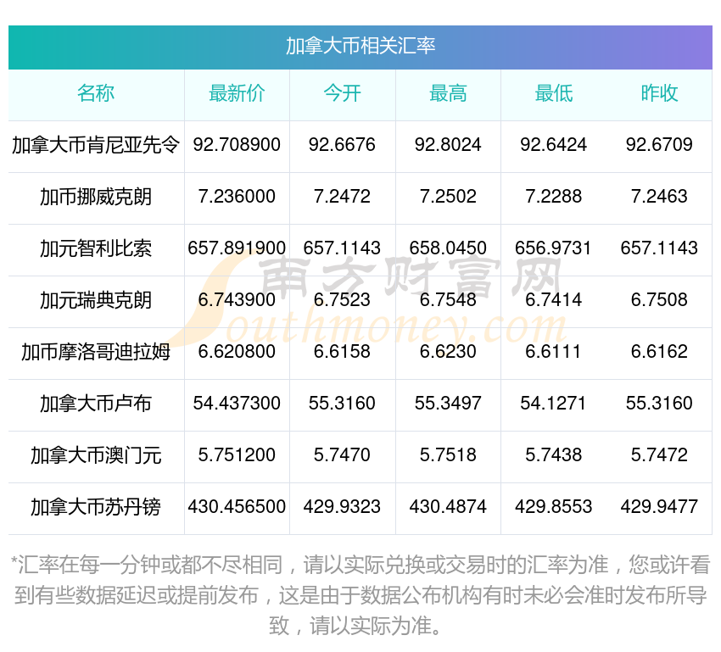Select the 54.1271 lowest price cell

(x=553, y=404)
